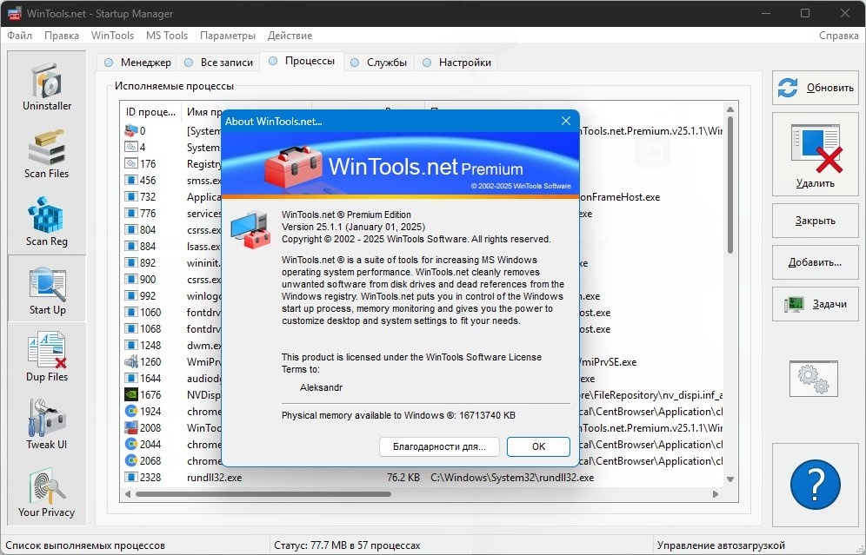
Task: Click the horizontal scrollbar thumb of process list
Action: point(263,494)
